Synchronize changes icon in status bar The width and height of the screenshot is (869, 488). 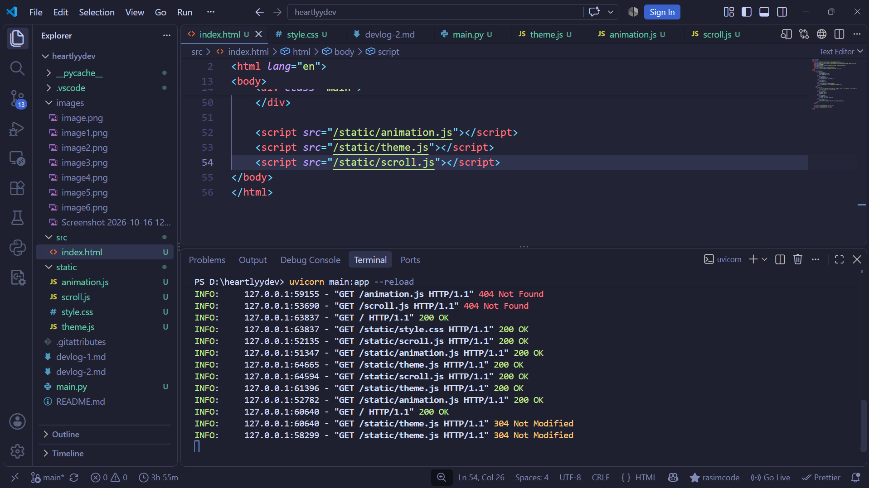[74, 477]
